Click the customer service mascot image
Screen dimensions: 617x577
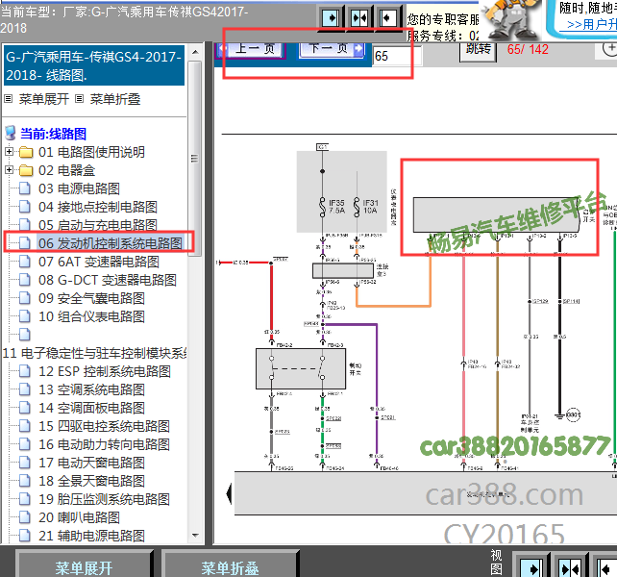[510, 19]
